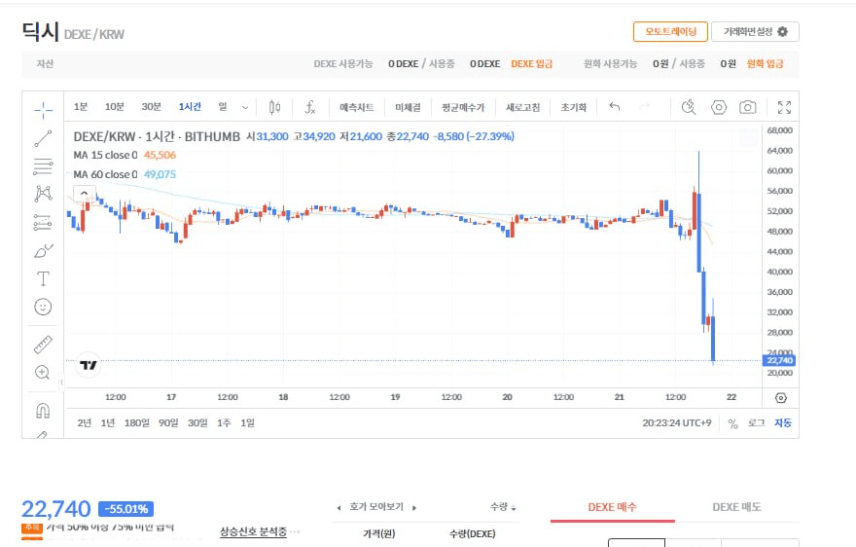856x547 pixels.
Task: Toggle 평균매수가 average buy price
Action: 463,107
